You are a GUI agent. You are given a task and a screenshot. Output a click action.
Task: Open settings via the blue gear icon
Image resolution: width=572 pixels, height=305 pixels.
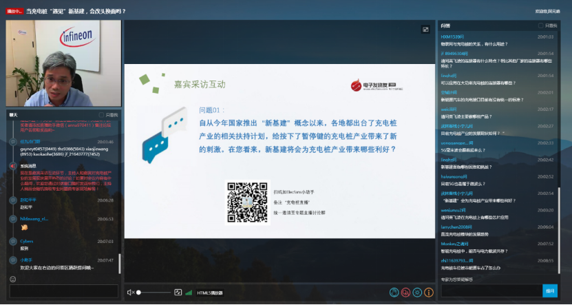pyautogui.click(x=417, y=293)
